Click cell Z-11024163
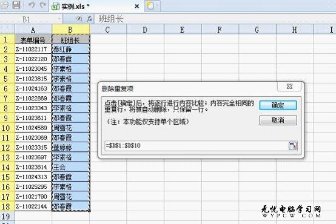Screen dimensions: 336x224 33,88
